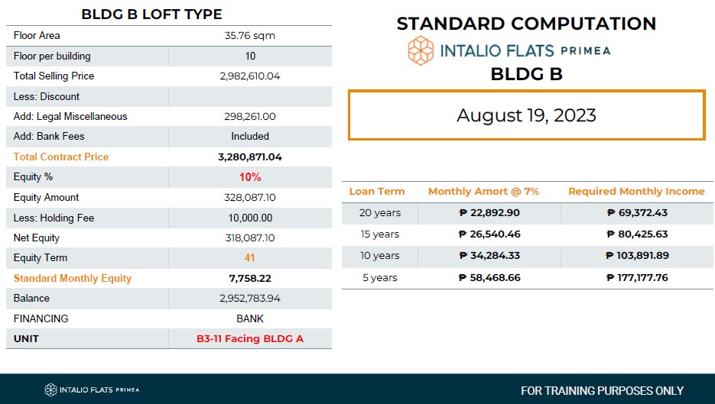This screenshot has width=715, height=404.
Task: Click the BLDG B LOFT TYPE heading
Action: point(151,14)
